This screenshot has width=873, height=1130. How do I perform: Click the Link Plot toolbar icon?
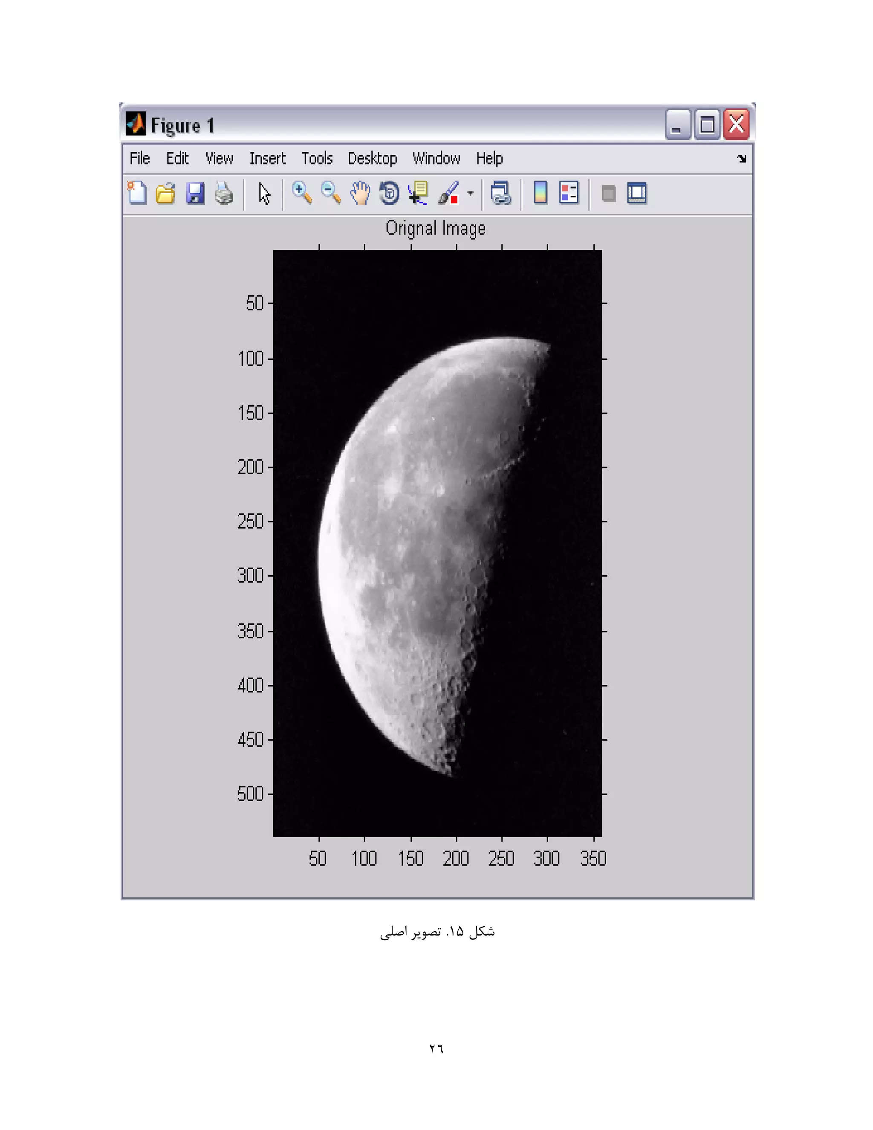(x=500, y=194)
